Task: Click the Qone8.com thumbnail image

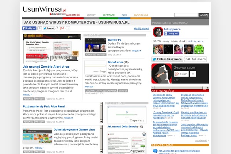Action: [x=95, y=67]
